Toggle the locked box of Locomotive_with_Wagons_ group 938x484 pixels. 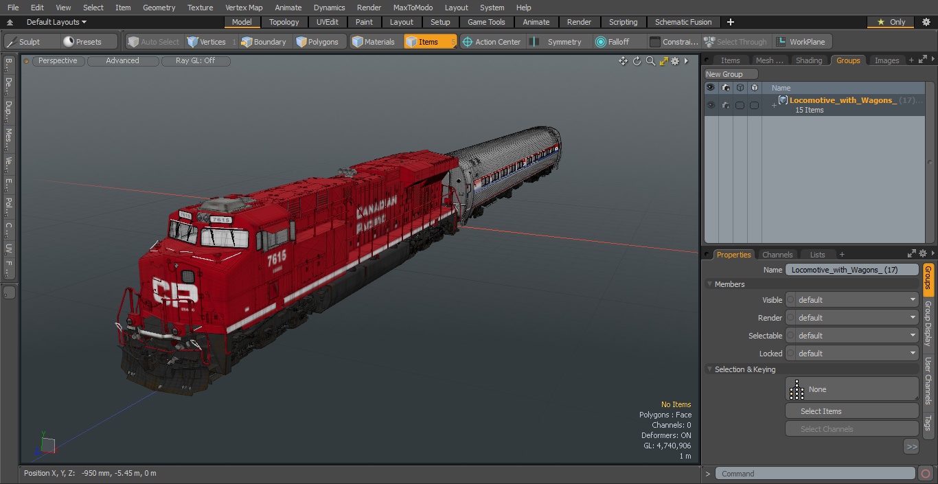(754, 105)
